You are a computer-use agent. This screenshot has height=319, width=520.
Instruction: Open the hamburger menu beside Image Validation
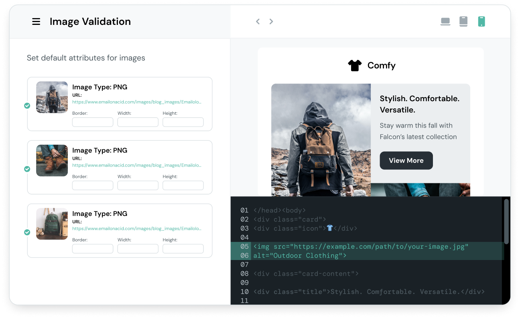[x=36, y=22]
